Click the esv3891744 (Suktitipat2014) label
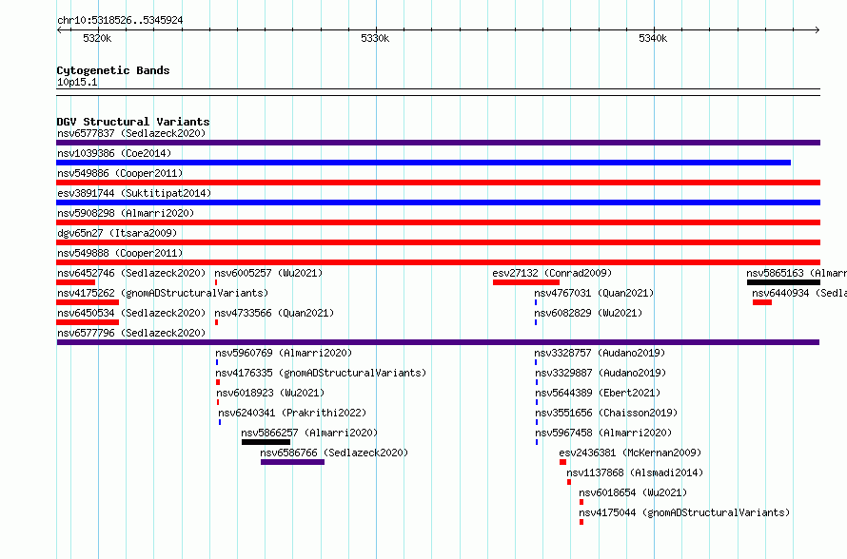The height and width of the screenshot is (559, 847). [x=134, y=193]
